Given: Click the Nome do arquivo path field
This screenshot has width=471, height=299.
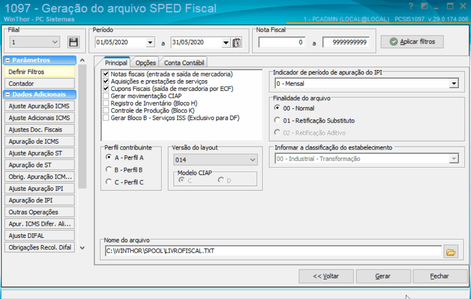Looking at the screenshot, I should pos(274,251).
